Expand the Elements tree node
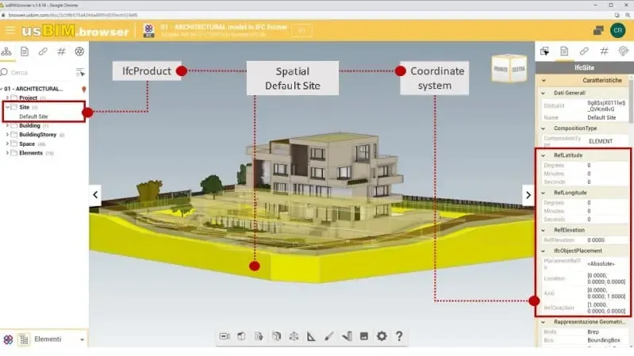 tap(7, 153)
